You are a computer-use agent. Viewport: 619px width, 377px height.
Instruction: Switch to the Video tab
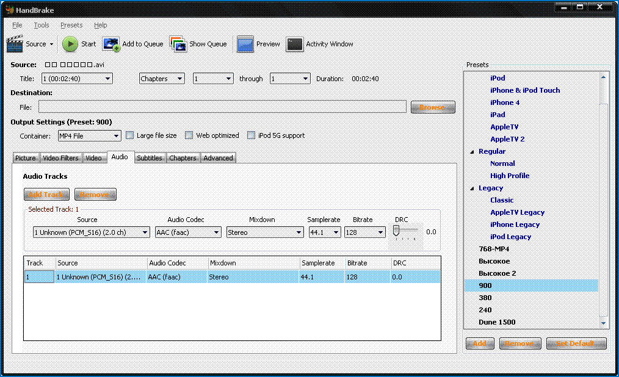coord(94,158)
